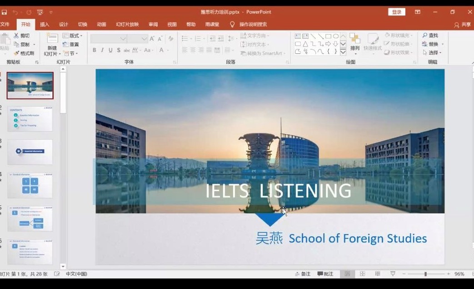Select the oval shape in shapes gallery

(336, 36)
